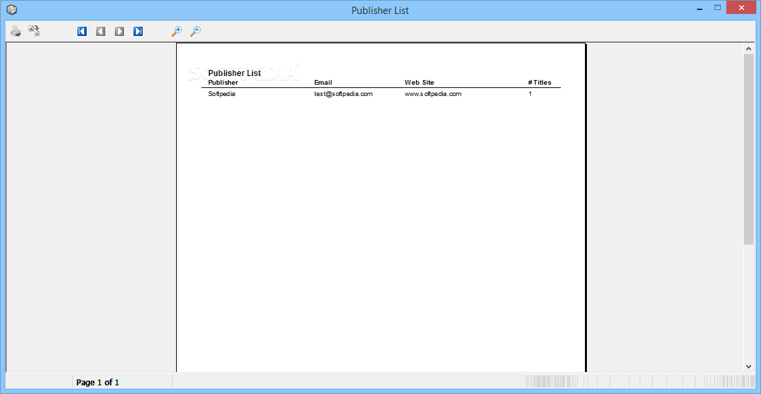
Task: Close the Publisher List window
Action: [x=741, y=8]
